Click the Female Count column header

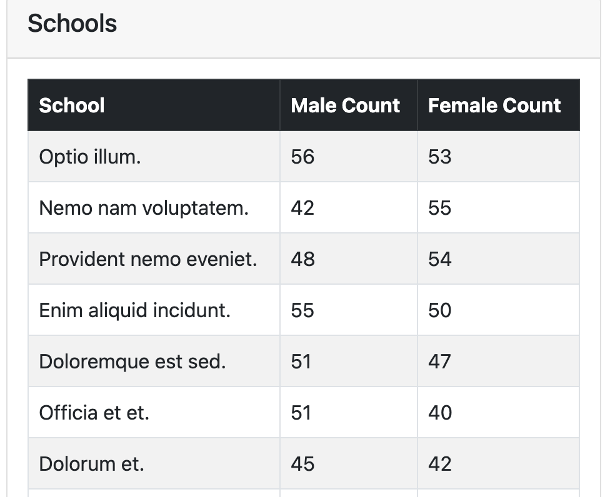pos(498,106)
